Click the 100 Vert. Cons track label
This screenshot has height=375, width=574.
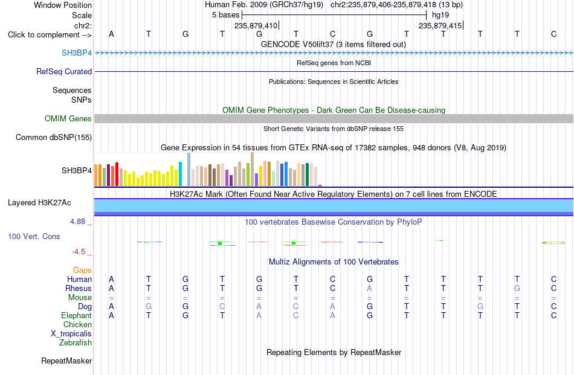[x=34, y=236]
